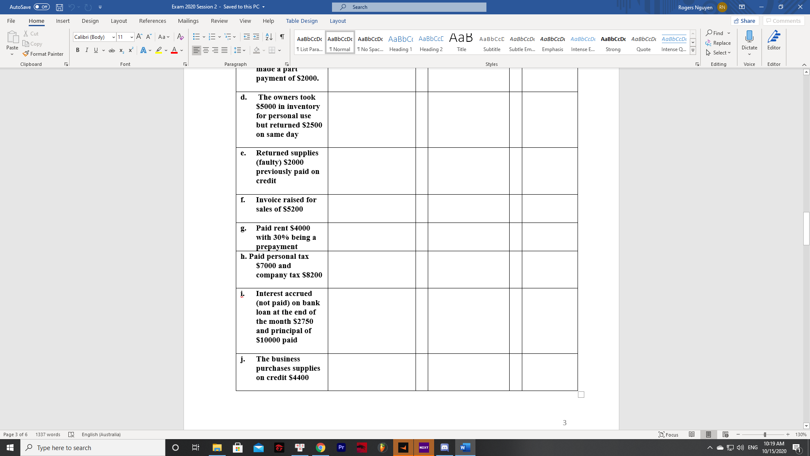
Task: Toggle bold formatting
Action: (x=78, y=50)
